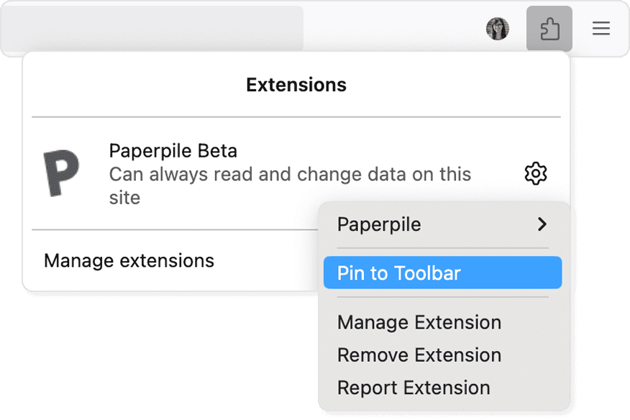630x420 pixels.
Task: Click the Paperpile P logo icon
Action: click(x=61, y=173)
